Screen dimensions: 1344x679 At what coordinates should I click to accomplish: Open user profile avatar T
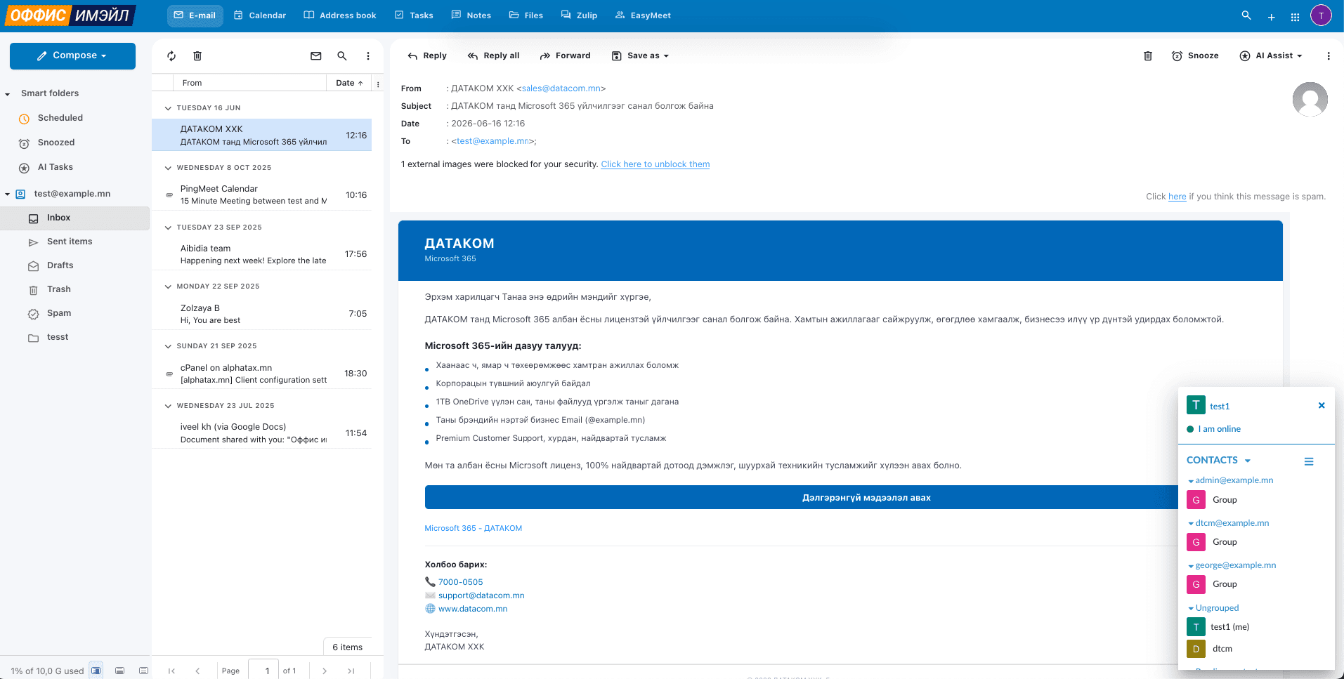pyautogui.click(x=1321, y=15)
